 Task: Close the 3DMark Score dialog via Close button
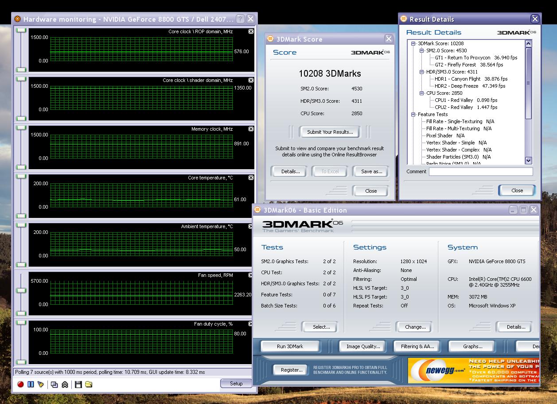pyautogui.click(x=371, y=191)
